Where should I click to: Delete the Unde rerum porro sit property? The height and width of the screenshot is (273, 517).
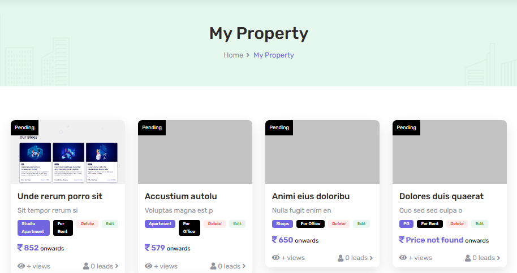tap(88, 224)
